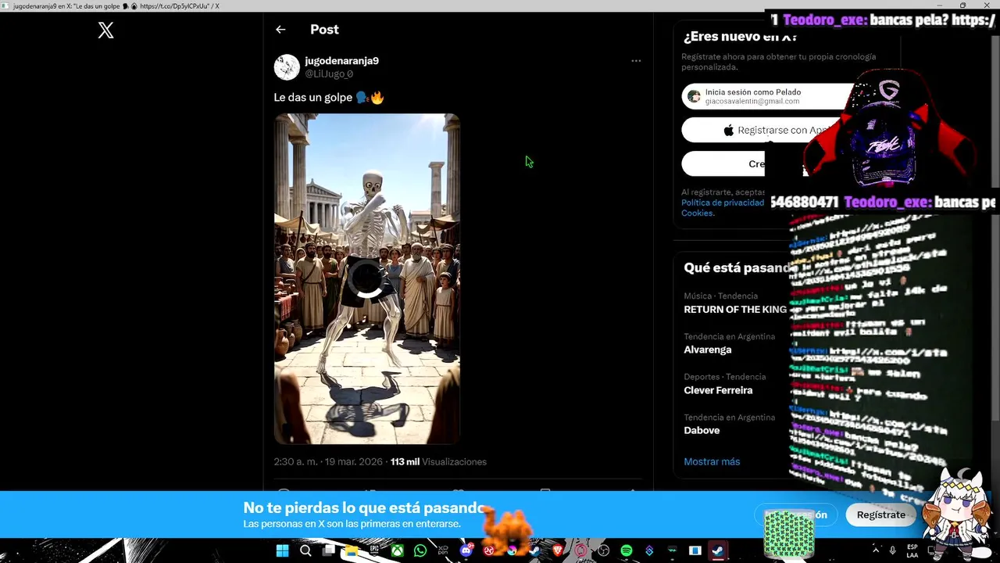Show hidden system tray icons
1000x563 pixels.
pyautogui.click(x=876, y=551)
